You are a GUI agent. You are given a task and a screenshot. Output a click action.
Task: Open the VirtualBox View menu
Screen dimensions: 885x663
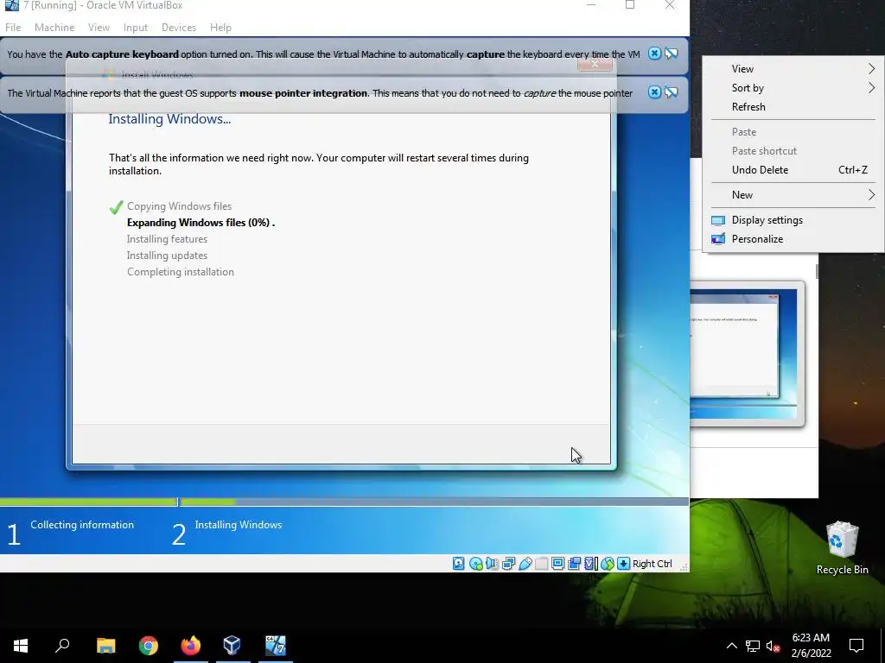[99, 27]
